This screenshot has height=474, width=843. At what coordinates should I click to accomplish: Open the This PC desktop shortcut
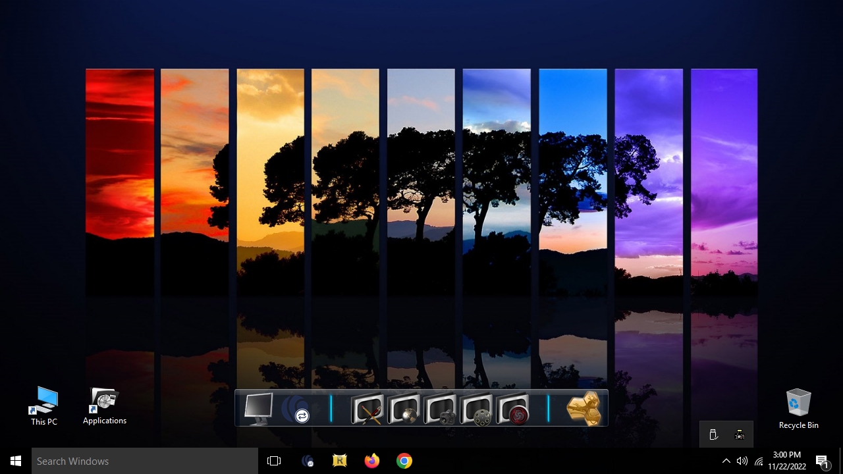point(44,406)
